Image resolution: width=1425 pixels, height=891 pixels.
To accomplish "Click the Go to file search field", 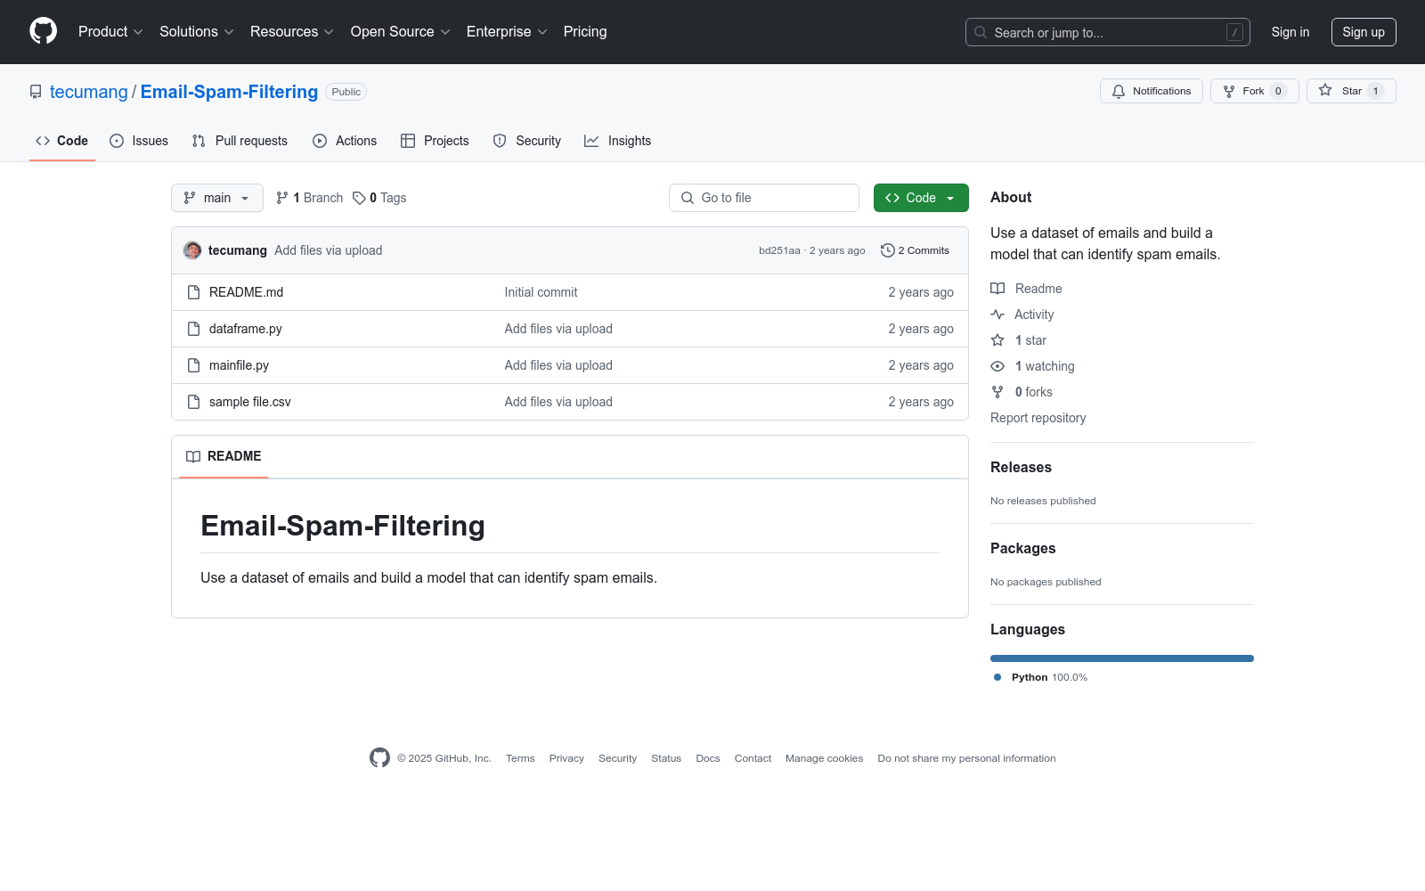I will (763, 198).
